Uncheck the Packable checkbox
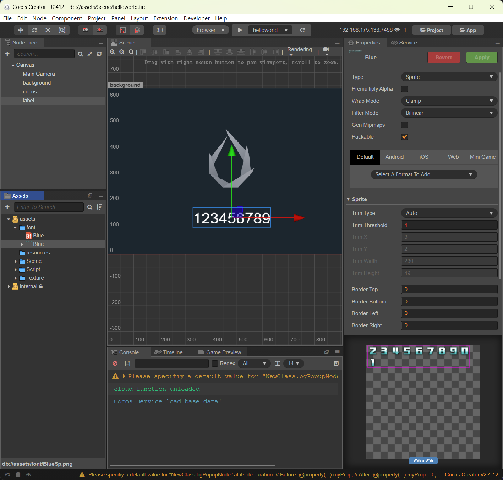Image resolution: width=503 pixels, height=480 pixels. tap(404, 137)
